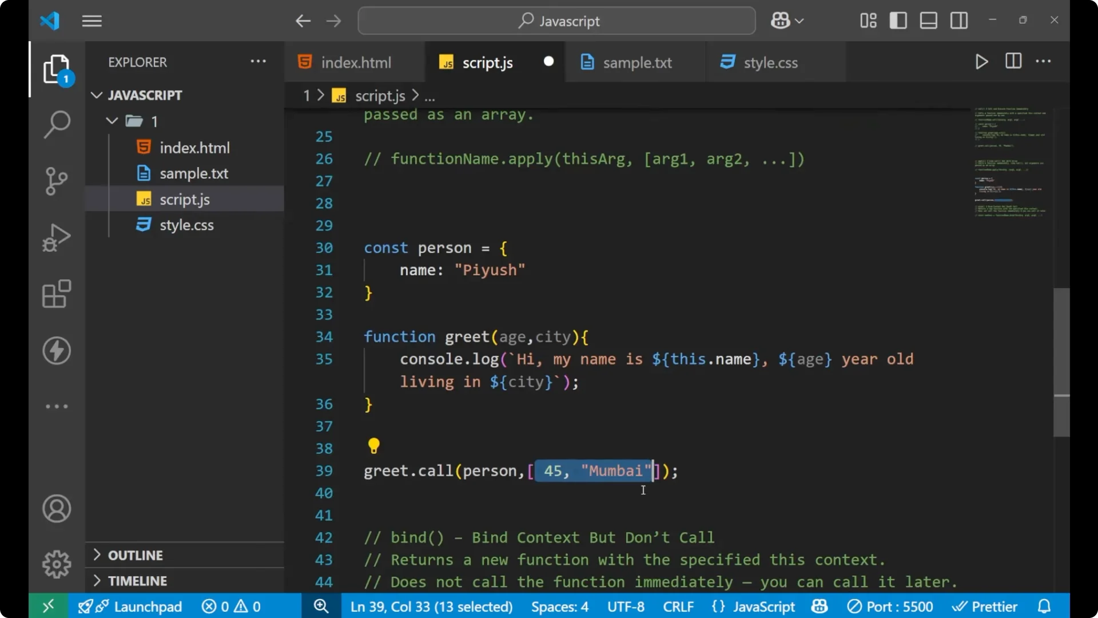The width and height of the screenshot is (1098, 618).
Task: Toggle the bottom panel visibility
Action: (928, 20)
